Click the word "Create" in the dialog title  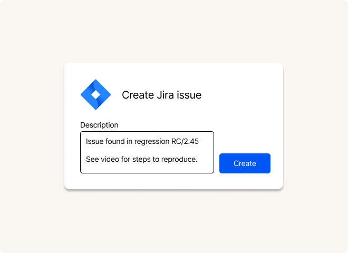tap(134, 95)
